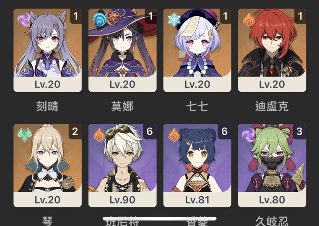Screen dimensions: 319x226
Task: Click Bennett's constellation badge showing 6
Action: [x=150, y=131]
